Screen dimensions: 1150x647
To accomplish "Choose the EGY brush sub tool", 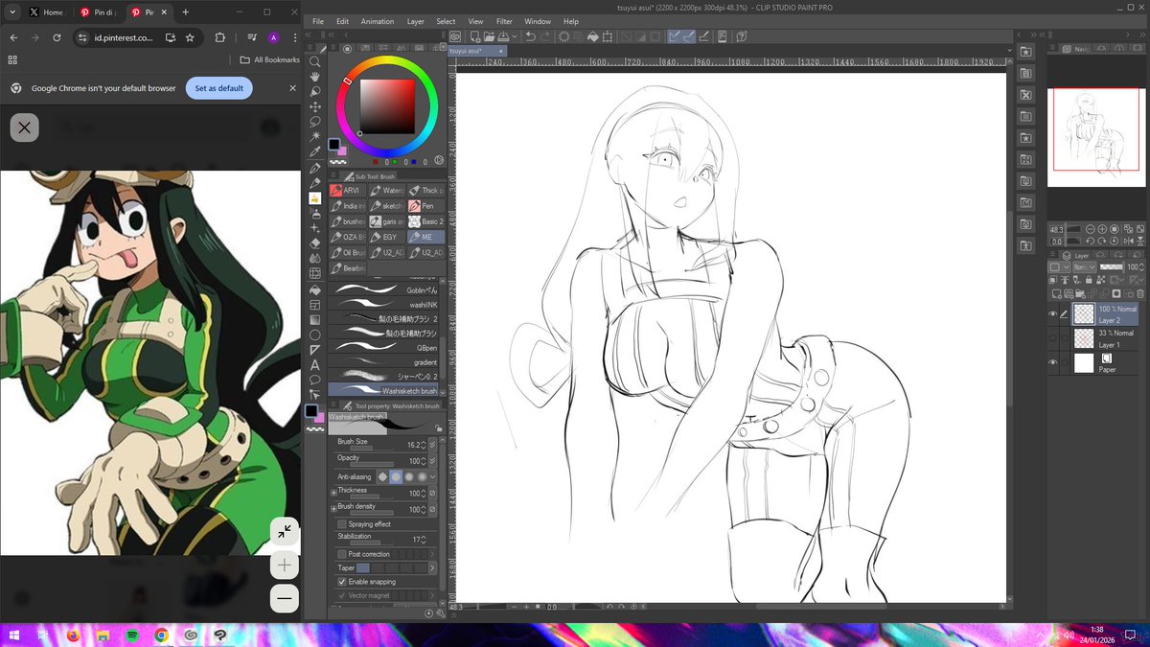I will coord(387,236).
